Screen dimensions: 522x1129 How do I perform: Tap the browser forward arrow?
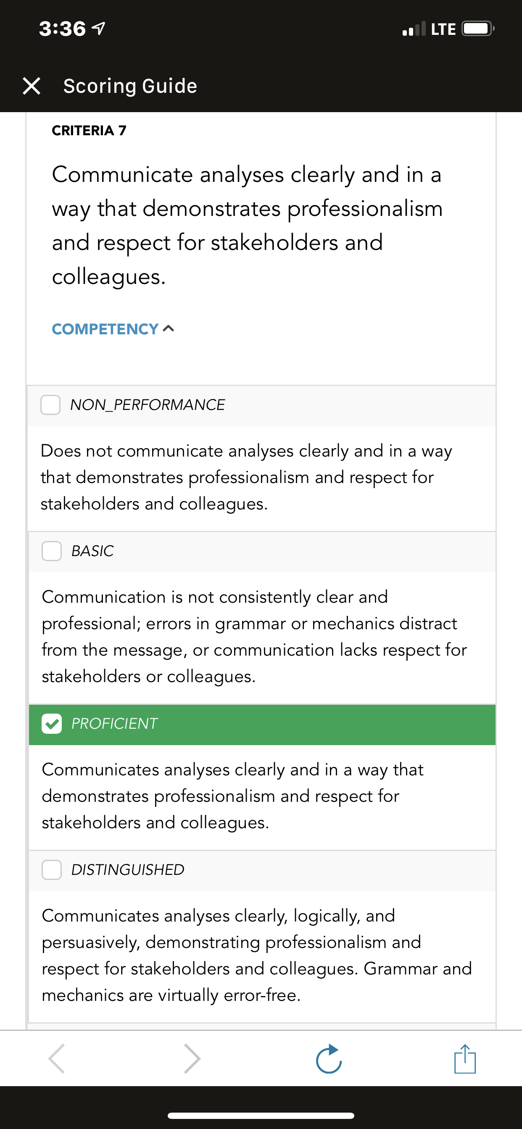pos(192,1058)
